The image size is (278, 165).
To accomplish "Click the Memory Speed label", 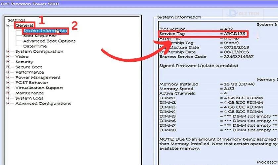I will 176,89.
